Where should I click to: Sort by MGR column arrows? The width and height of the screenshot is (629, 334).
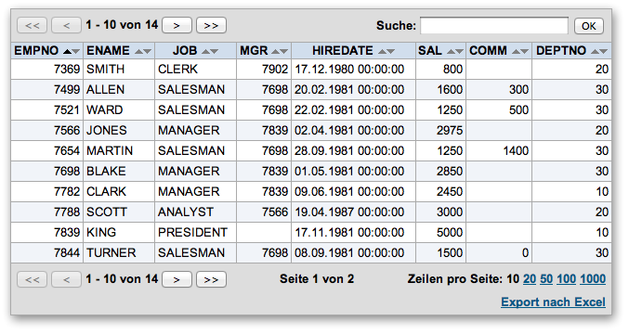(x=280, y=51)
